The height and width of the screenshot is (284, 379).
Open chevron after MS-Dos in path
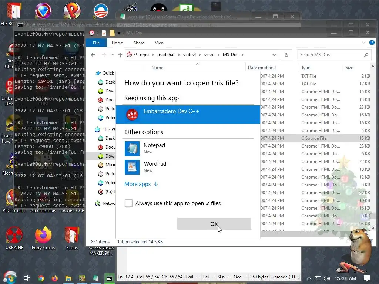point(242,55)
